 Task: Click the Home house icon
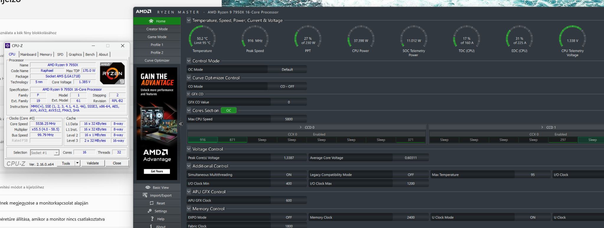point(151,21)
